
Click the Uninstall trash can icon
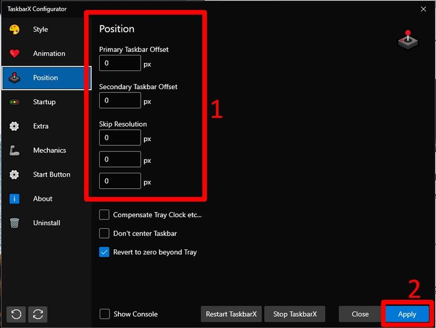[14, 223]
